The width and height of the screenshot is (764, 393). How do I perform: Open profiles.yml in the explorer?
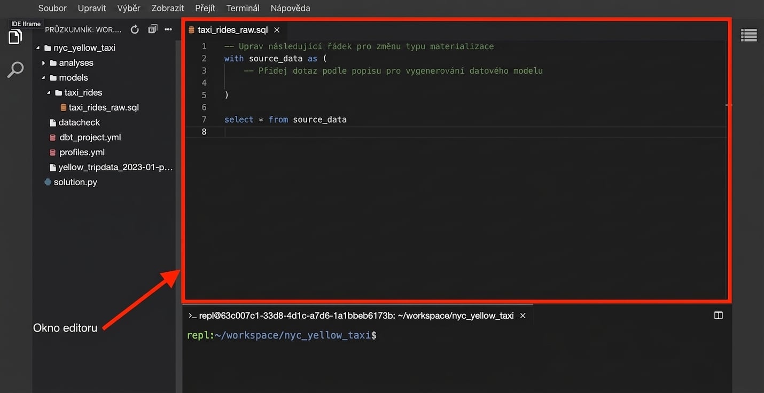point(82,152)
